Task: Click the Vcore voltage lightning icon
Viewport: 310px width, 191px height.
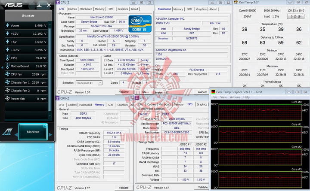Action: (x=7, y=25)
